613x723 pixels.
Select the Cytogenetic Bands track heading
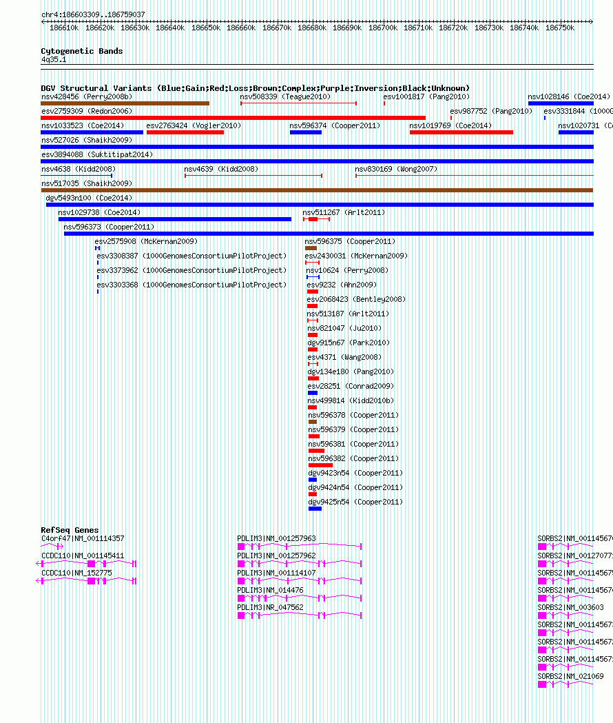click(x=81, y=51)
